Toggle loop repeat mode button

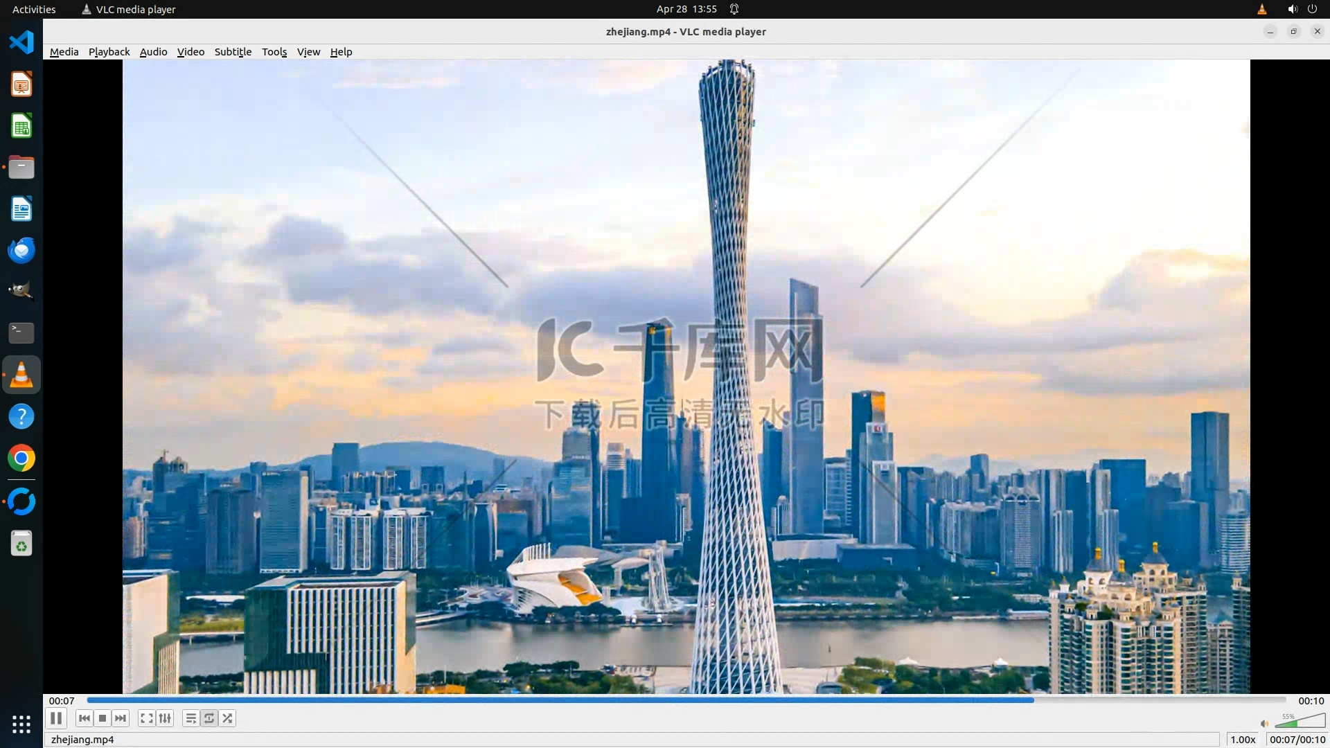coord(209,718)
